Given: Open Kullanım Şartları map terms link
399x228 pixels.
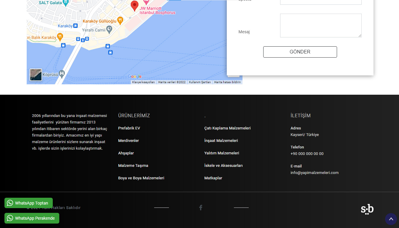Looking at the screenshot, I should click(x=200, y=82).
